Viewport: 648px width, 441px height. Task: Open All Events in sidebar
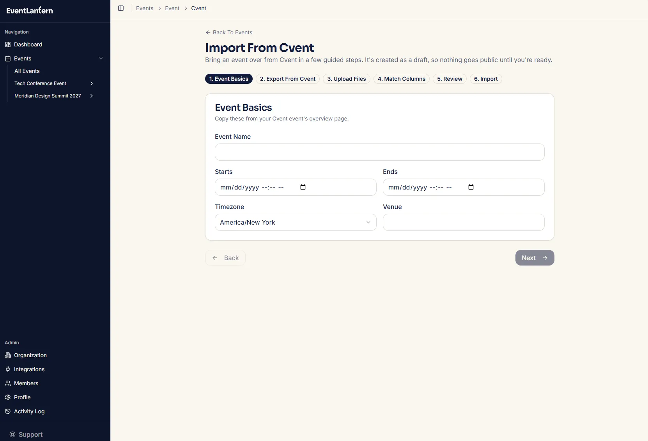[27, 71]
